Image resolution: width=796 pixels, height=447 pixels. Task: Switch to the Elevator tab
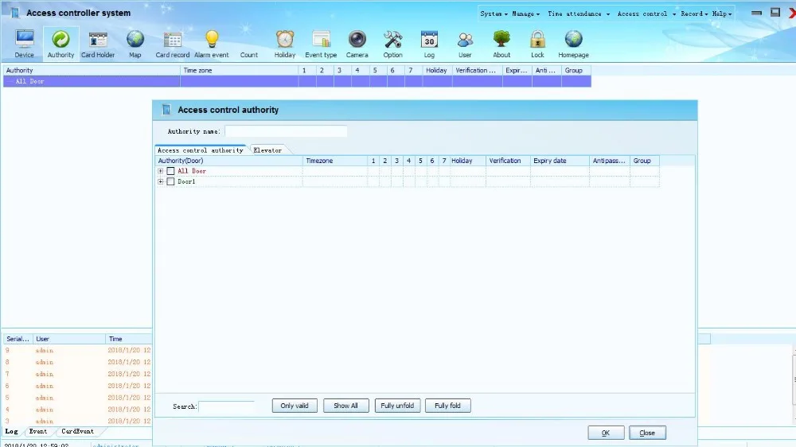click(x=267, y=150)
